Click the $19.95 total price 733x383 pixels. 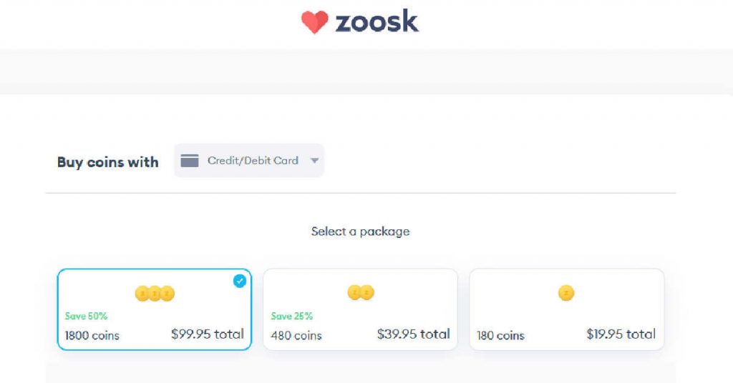pyautogui.click(x=621, y=334)
